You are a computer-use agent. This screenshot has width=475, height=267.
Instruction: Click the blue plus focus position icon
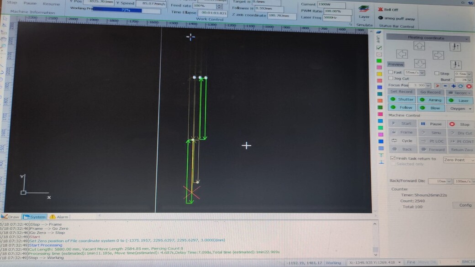tap(453, 85)
